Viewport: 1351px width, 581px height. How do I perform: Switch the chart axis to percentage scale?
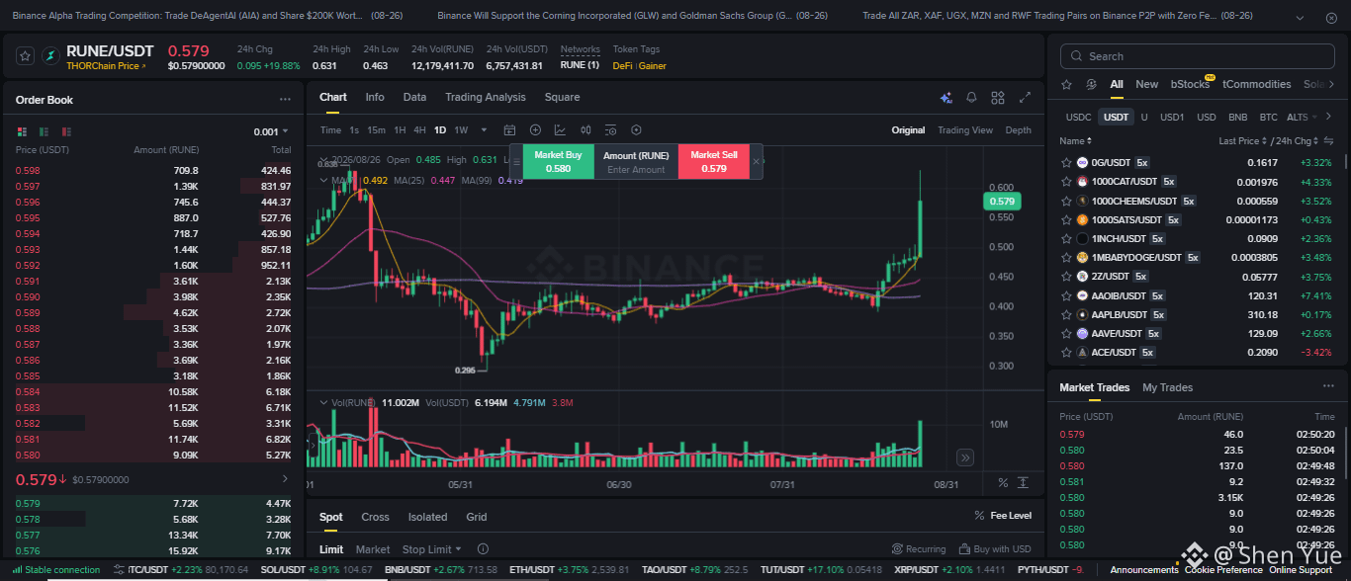[1003, 483]
